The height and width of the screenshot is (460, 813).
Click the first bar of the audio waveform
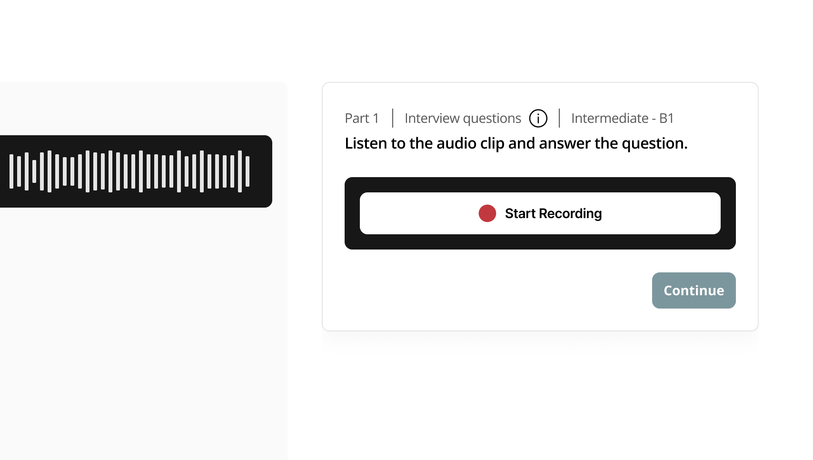pos(11,171)
